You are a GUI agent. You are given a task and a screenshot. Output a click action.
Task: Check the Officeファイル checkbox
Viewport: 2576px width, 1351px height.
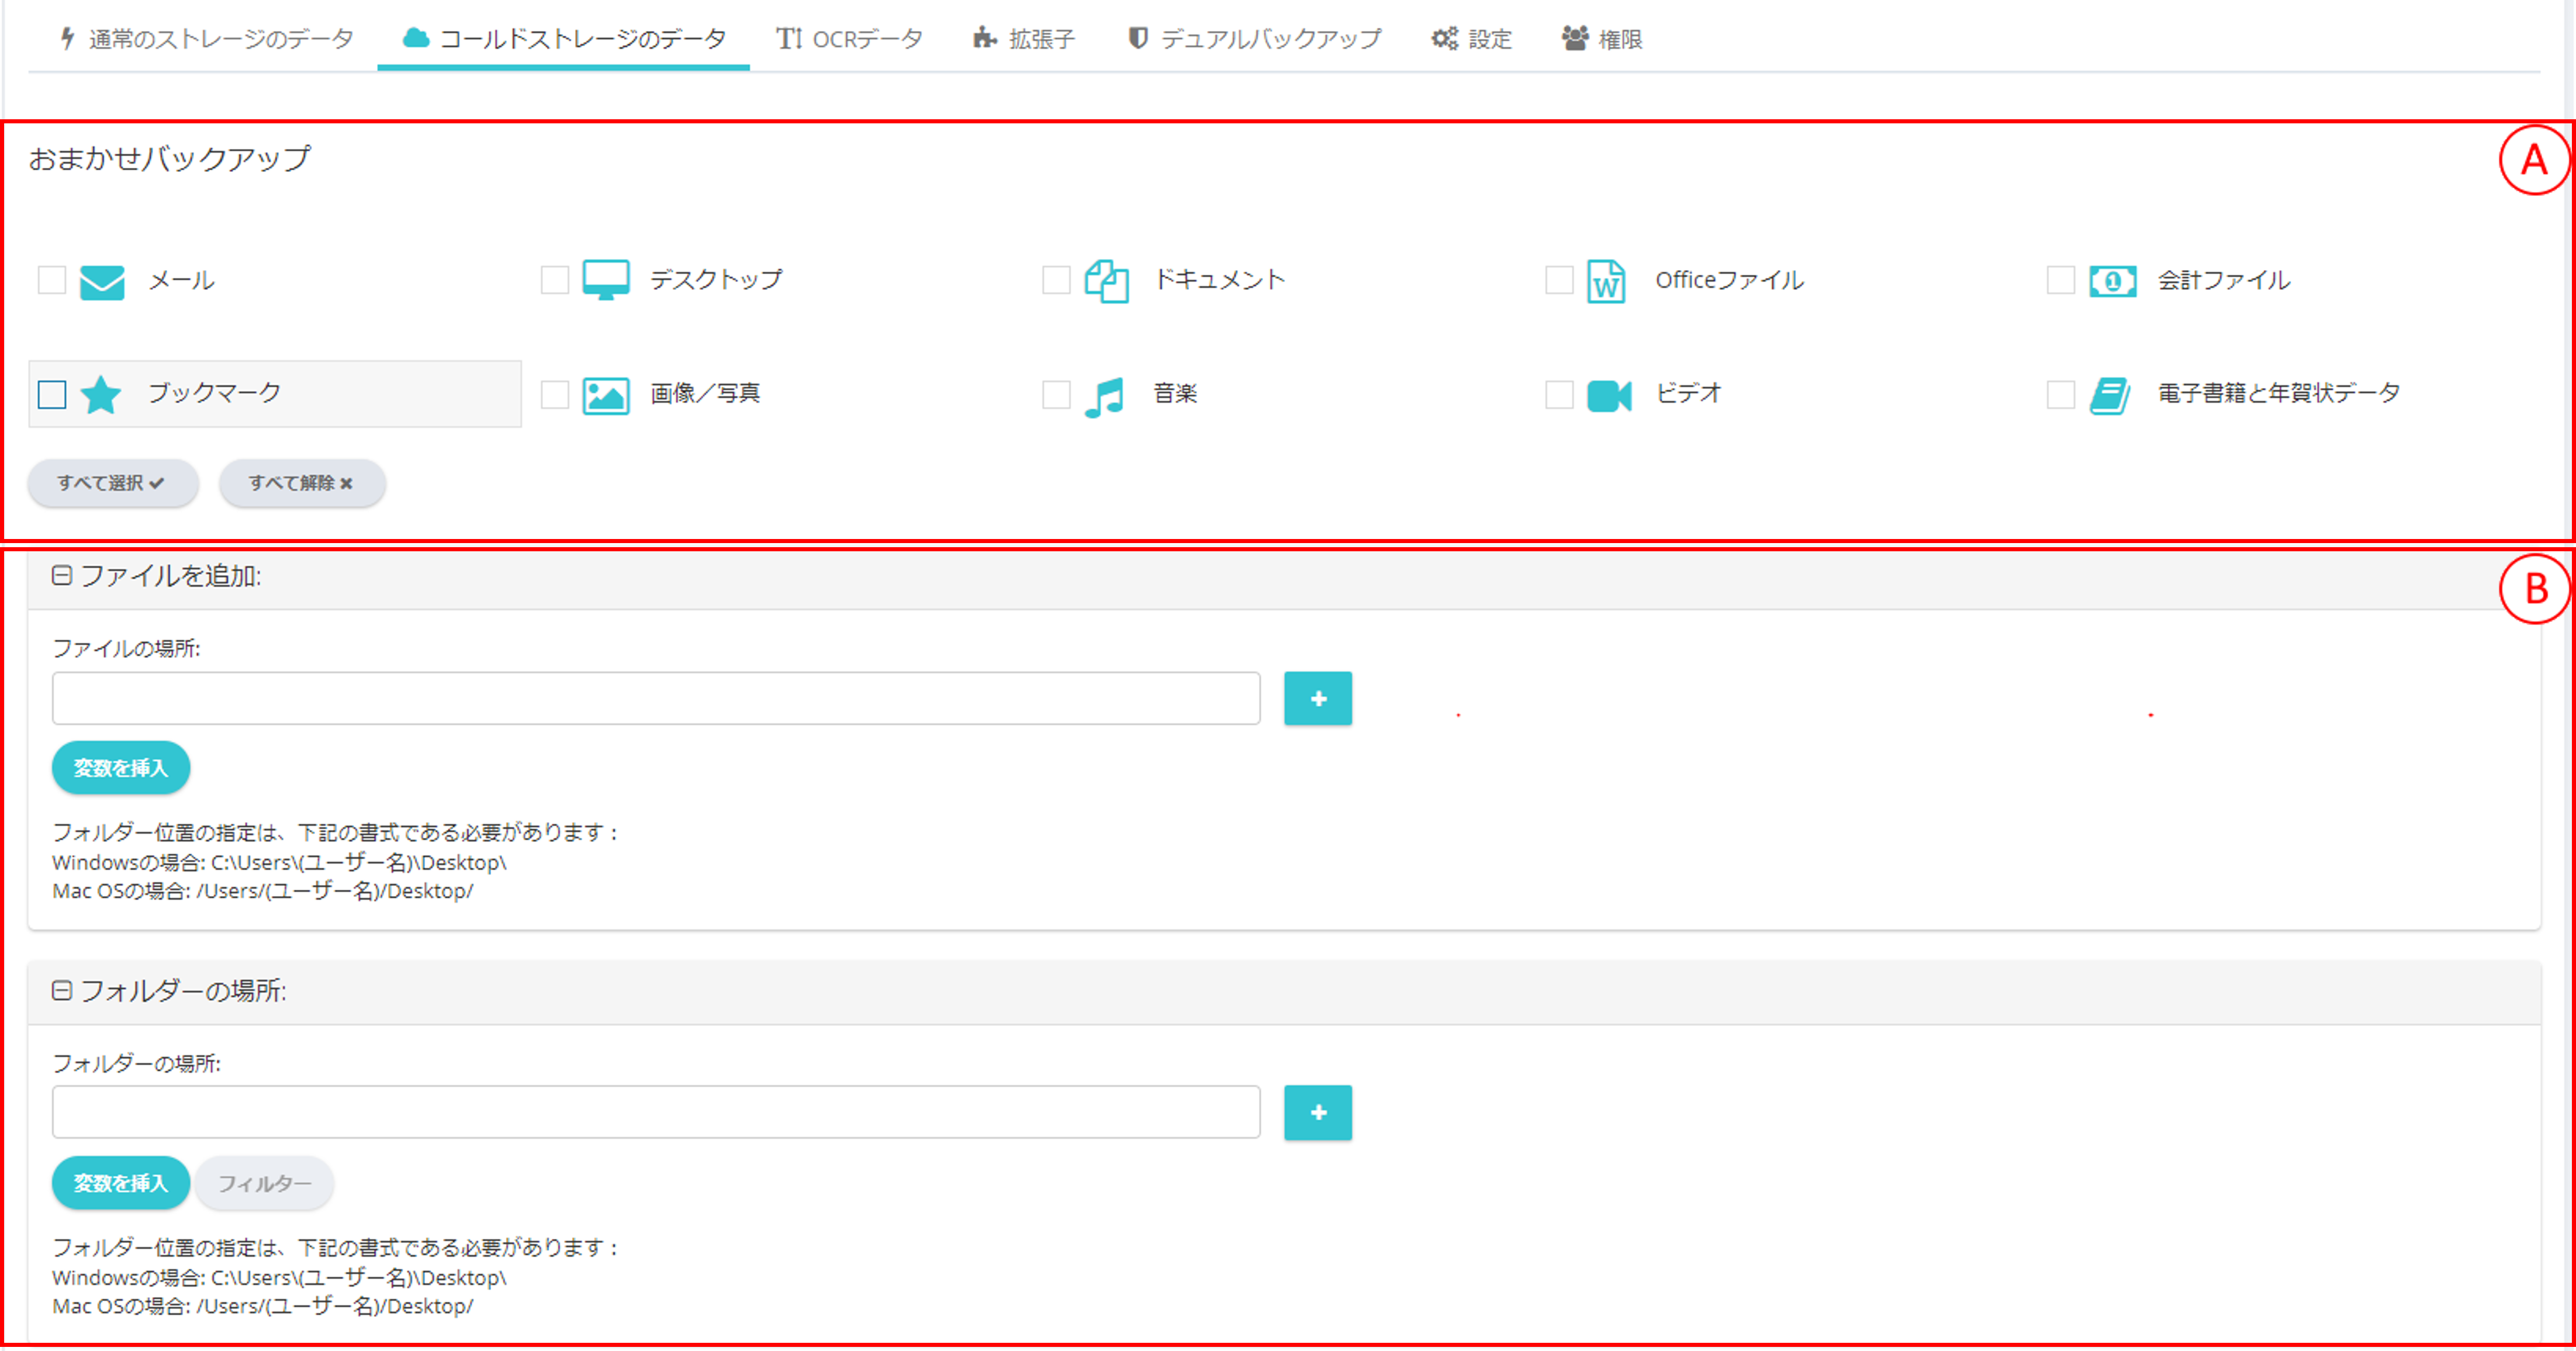point(1560,280)
